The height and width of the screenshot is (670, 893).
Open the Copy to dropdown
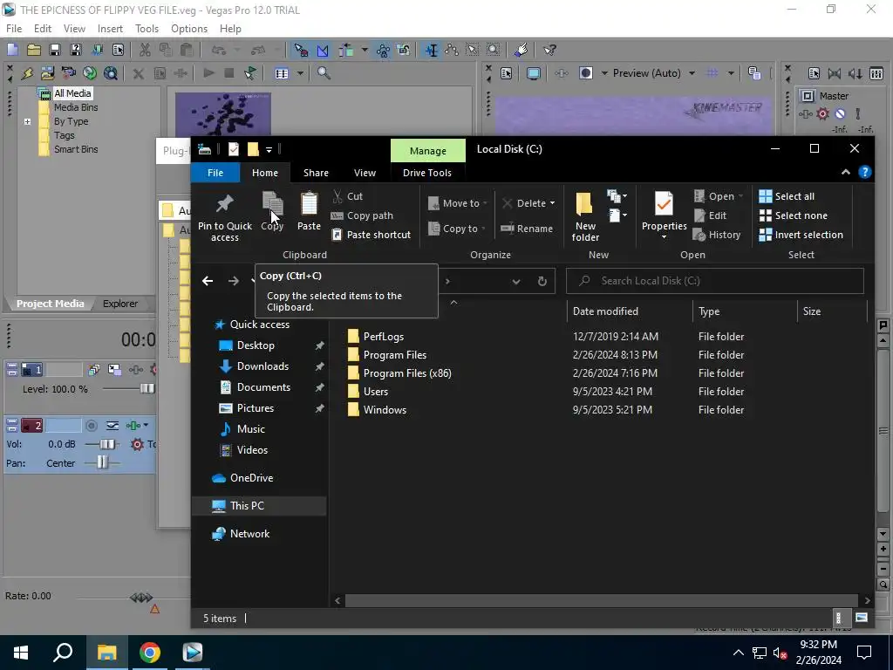(457, 229)
